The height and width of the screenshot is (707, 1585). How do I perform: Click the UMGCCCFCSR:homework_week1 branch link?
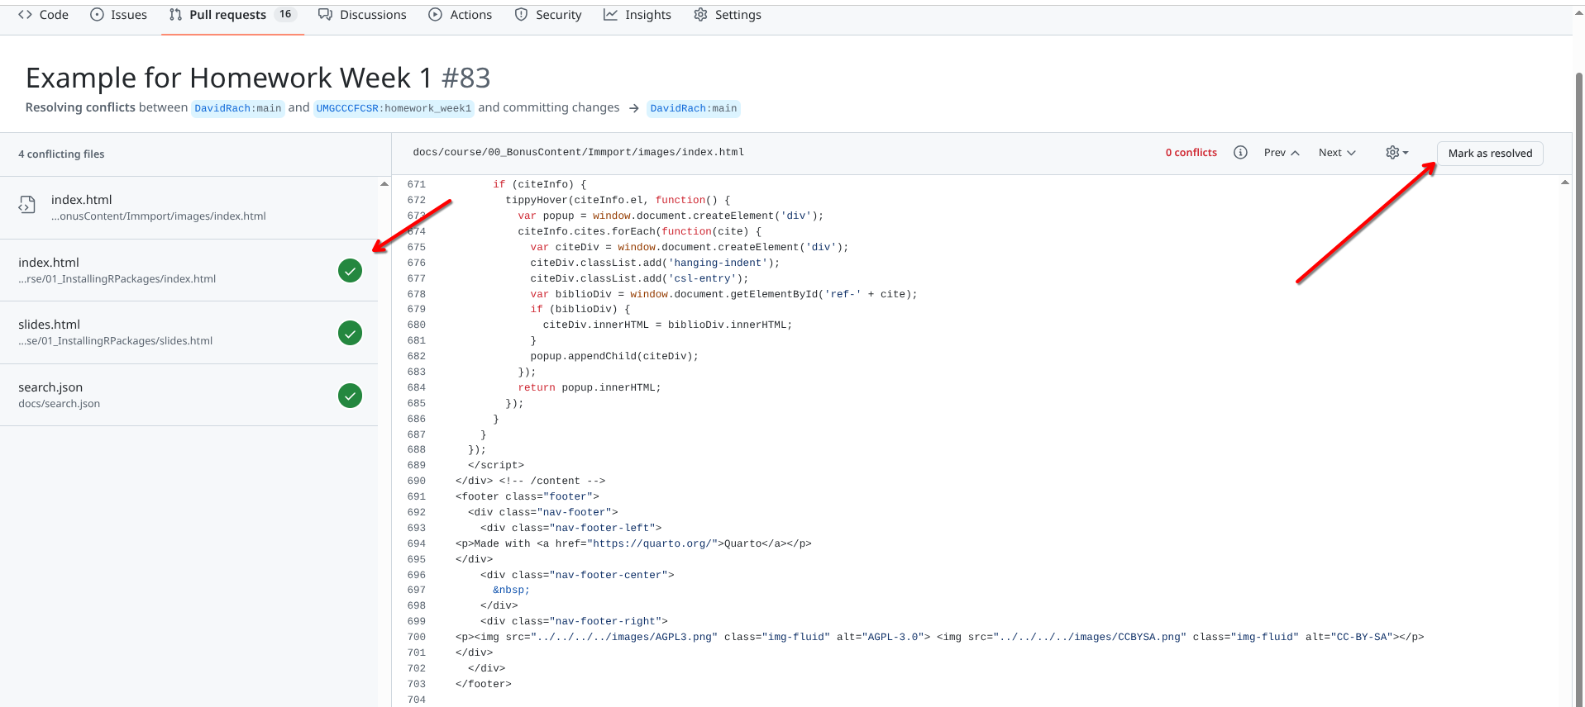(394, 108)
